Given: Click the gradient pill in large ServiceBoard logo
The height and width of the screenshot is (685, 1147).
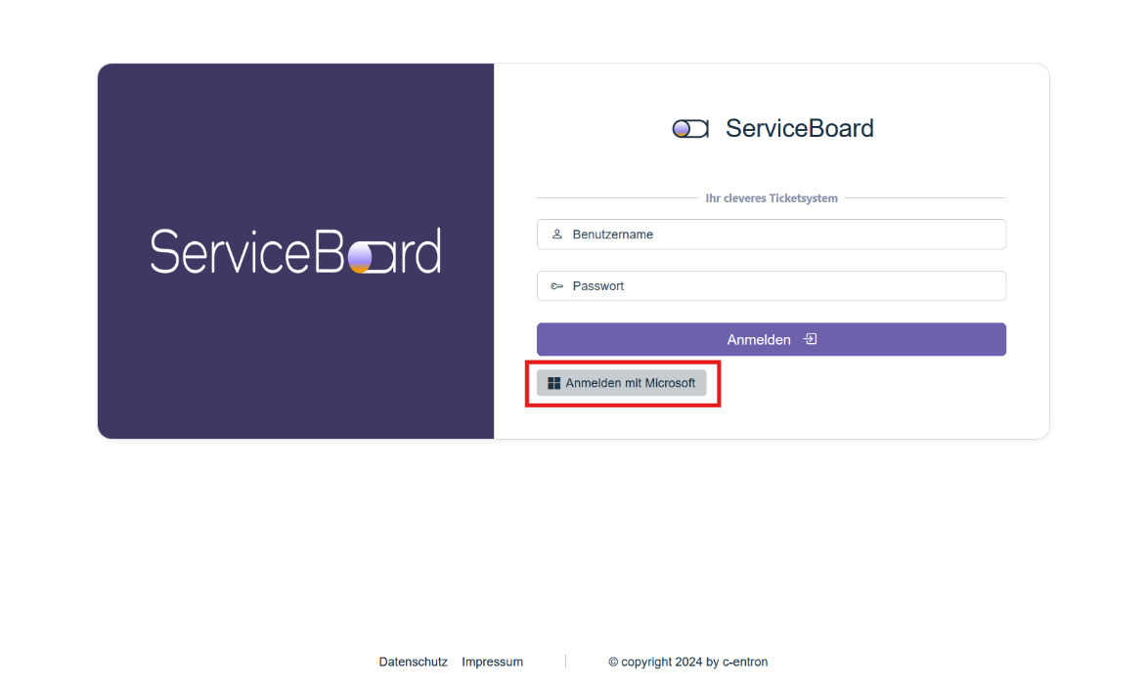Looking at the screenshot, I should click(360, 256).
